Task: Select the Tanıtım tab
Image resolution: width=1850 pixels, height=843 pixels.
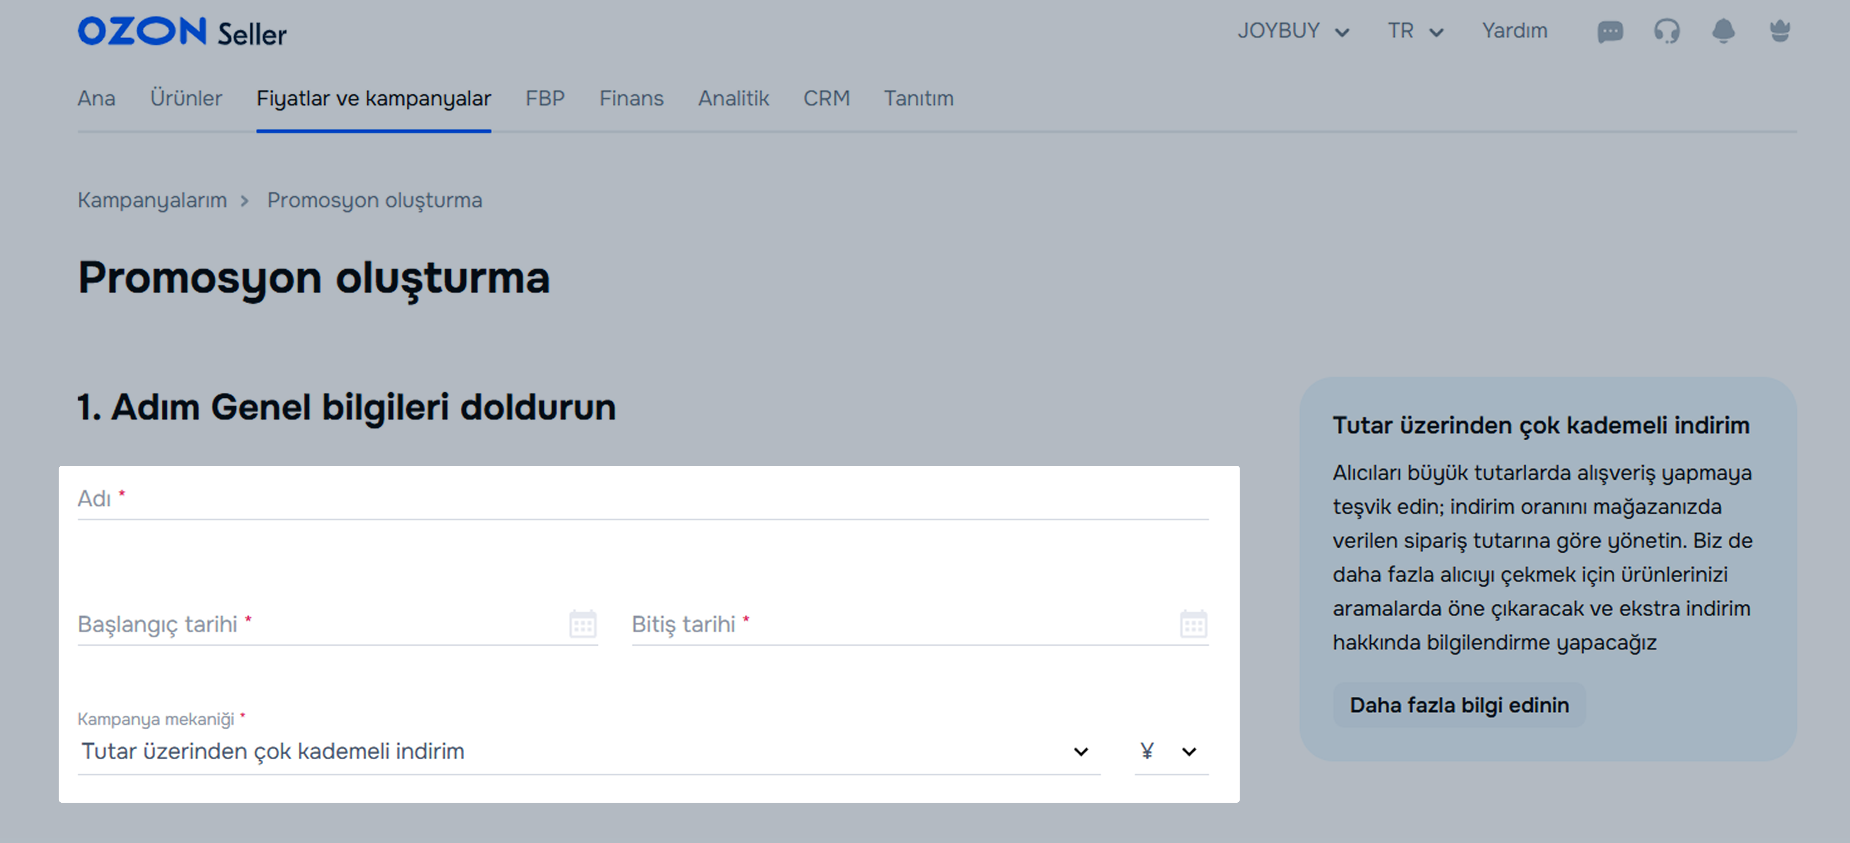Action: (x=918, y=98)
